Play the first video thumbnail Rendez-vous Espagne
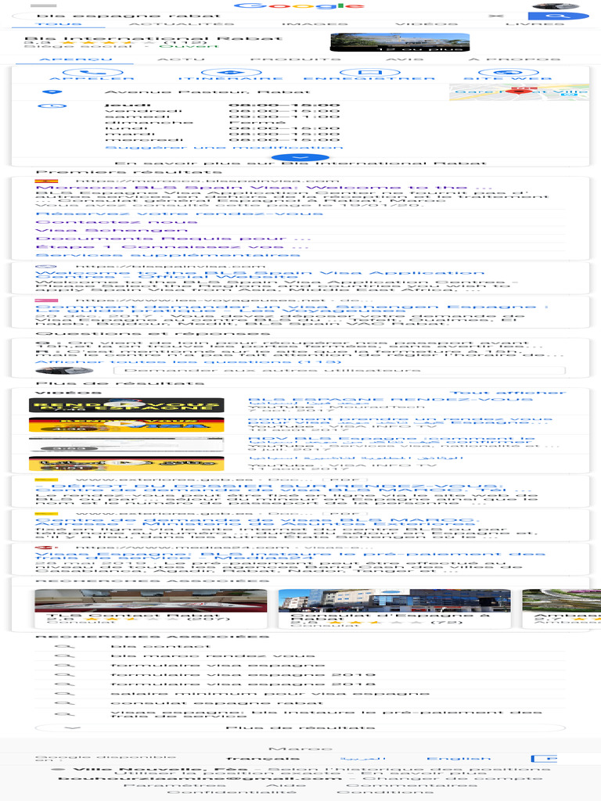The width and height of the screenshot is (601, 801). pos(127,406)
